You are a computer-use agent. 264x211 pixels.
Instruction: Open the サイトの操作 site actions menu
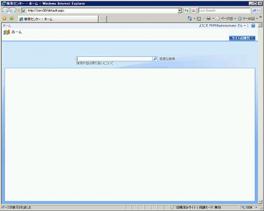pos(242,38)
